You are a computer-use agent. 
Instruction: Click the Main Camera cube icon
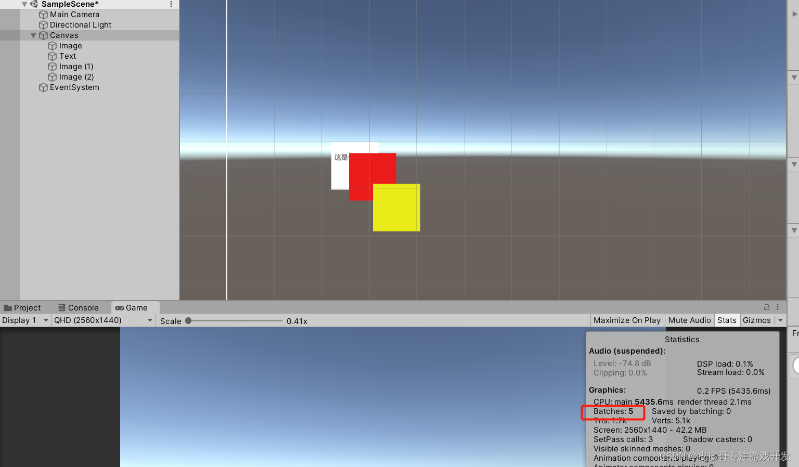[x=43, y=15]
